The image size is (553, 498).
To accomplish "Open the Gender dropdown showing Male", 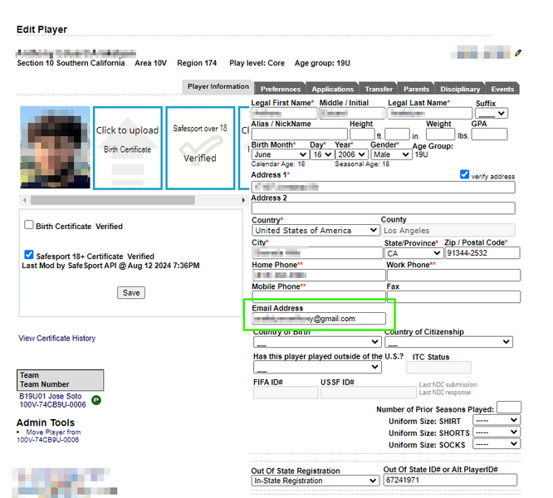I will coord(391,154).
